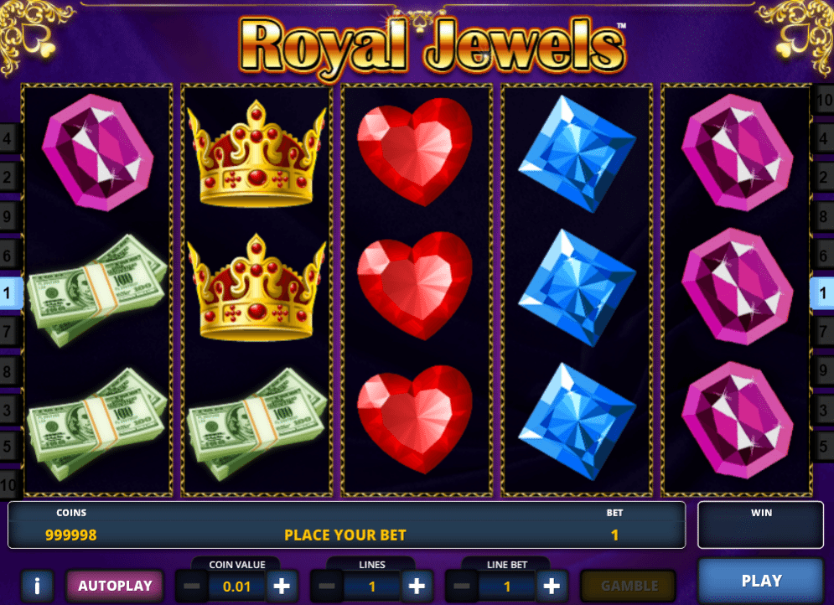
Task: Click the bottom pink gem on last reel
Action: [x=738, y=420]
